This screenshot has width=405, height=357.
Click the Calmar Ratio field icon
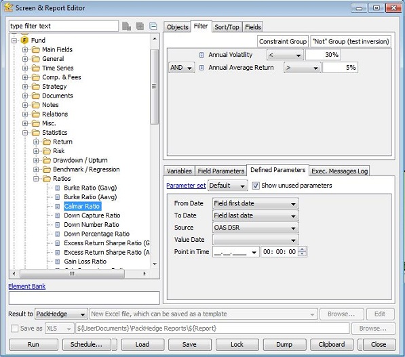coord(58,207)
